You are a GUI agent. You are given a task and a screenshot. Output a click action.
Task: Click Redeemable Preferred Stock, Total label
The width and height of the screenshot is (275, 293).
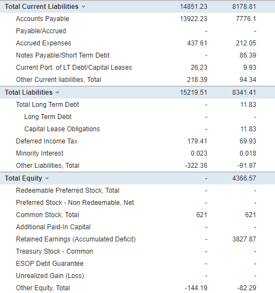click(x=68, y=191)
